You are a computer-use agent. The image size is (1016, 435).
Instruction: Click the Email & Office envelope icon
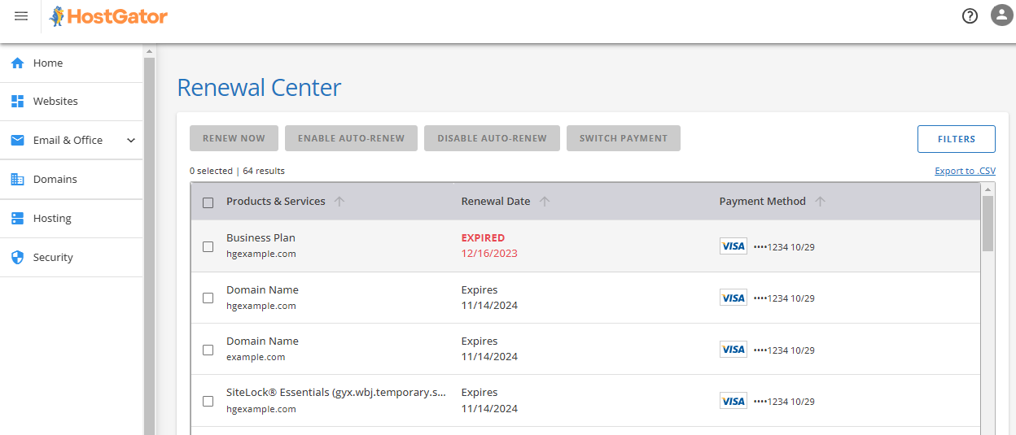point(17,140)
